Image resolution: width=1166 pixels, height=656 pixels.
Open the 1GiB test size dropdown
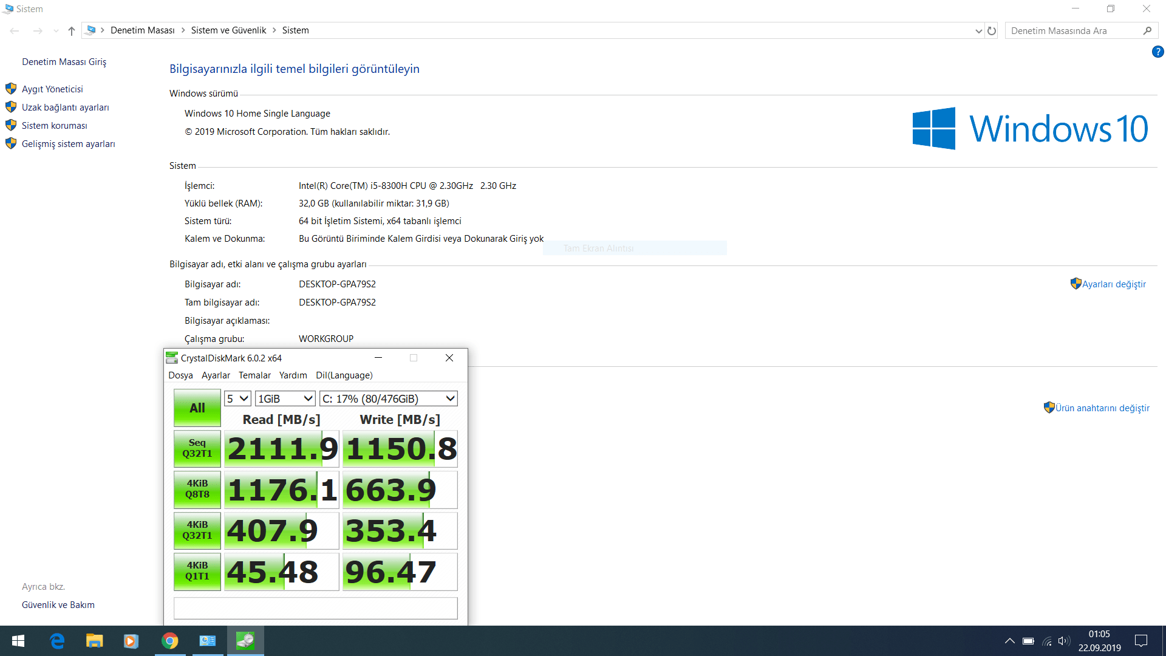click(x=285, y=398)
